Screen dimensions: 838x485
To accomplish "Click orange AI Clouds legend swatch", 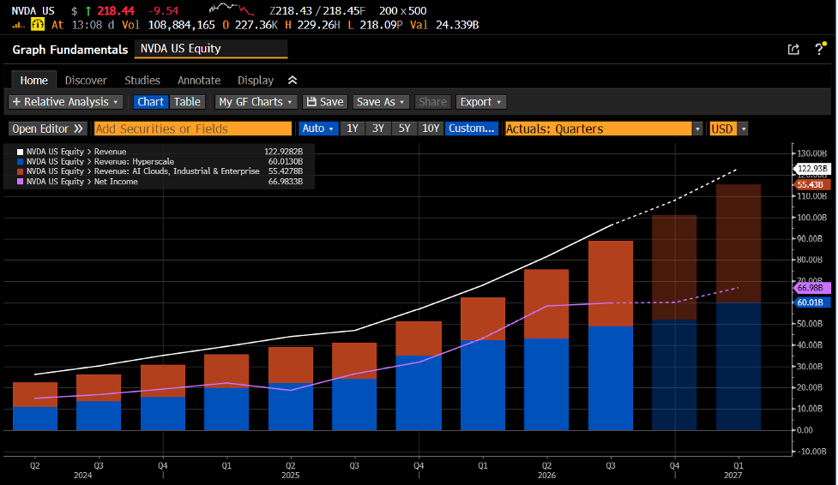I will (x=21, y=171).
